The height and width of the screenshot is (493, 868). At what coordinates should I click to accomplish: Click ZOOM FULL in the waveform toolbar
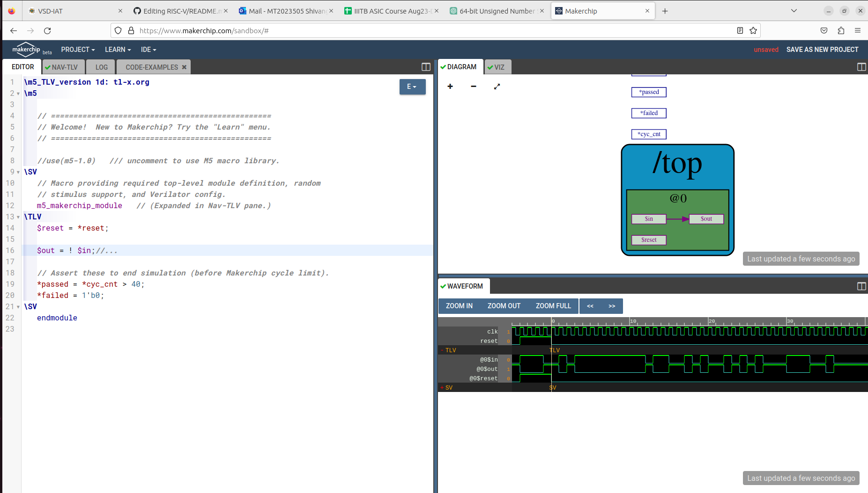553,305
